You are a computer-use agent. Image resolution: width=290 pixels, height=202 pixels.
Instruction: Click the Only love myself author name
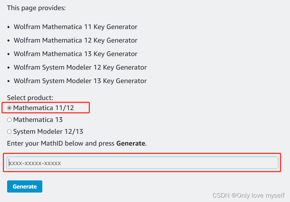[x=258, y=195]
